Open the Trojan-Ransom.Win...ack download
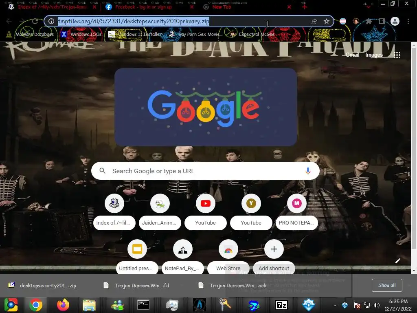The image size is (417, 313). 233,285
